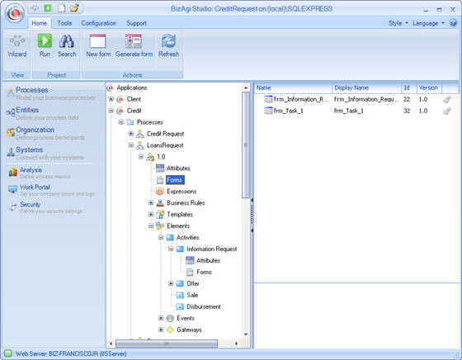Refresh the view using the Refresh icon
This screenshot has width=462, height=360.
click(168, 41)
